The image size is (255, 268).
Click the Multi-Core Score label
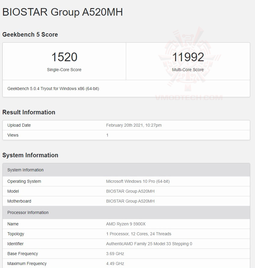click(188, 70)
